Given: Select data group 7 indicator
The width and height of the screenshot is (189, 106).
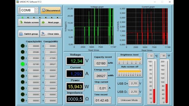Looking at the screenshot, I should (x=22, y=88).
